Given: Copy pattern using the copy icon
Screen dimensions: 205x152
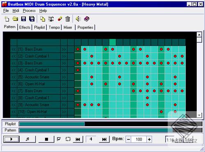Looking at the screenshot, I should [43, 19].
